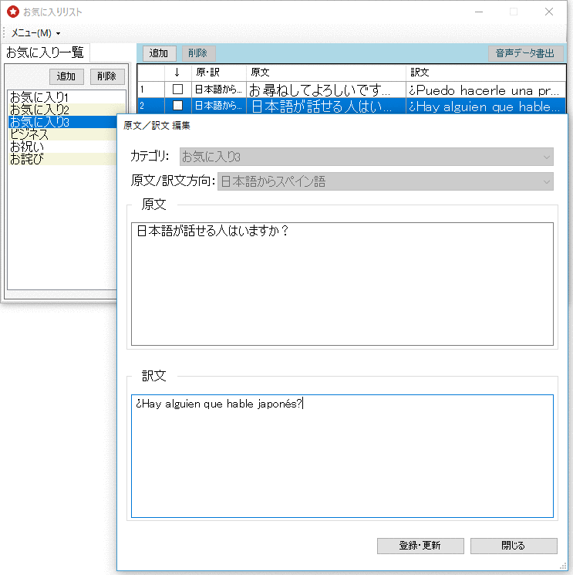
Task: Click the red star app icon in title bar
Action: 12,12
